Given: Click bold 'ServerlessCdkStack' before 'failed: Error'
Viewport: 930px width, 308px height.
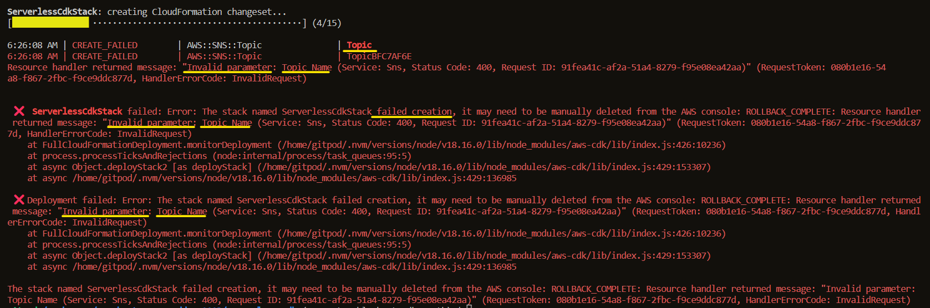Looking at the screenshot, I should point(77,111).
